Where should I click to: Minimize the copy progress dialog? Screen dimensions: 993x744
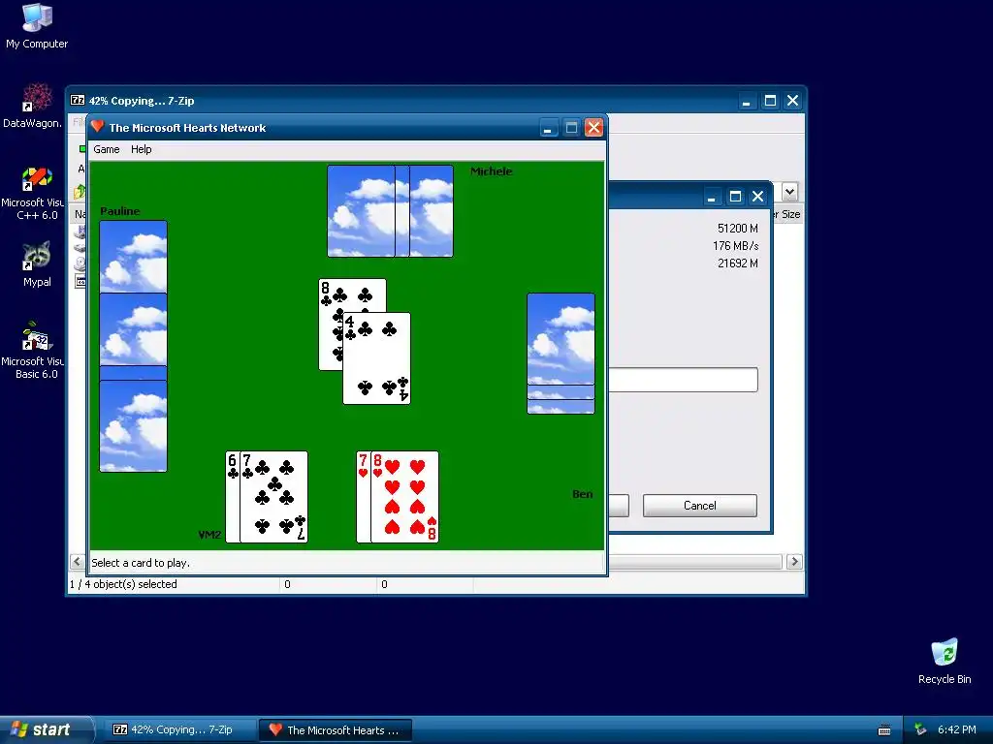(x=712, y=197)
